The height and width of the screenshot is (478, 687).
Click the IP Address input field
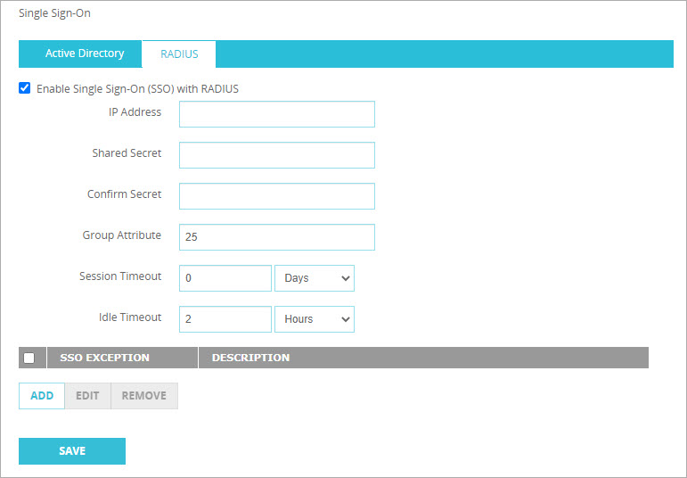pyautogui.click(x=276, y=114)
